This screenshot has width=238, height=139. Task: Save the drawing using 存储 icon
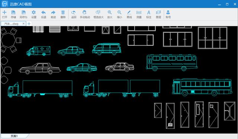(13, 14)
